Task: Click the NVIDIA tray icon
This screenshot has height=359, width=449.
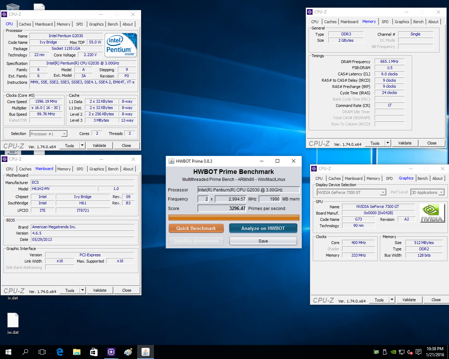Action: tap(393, 352)
